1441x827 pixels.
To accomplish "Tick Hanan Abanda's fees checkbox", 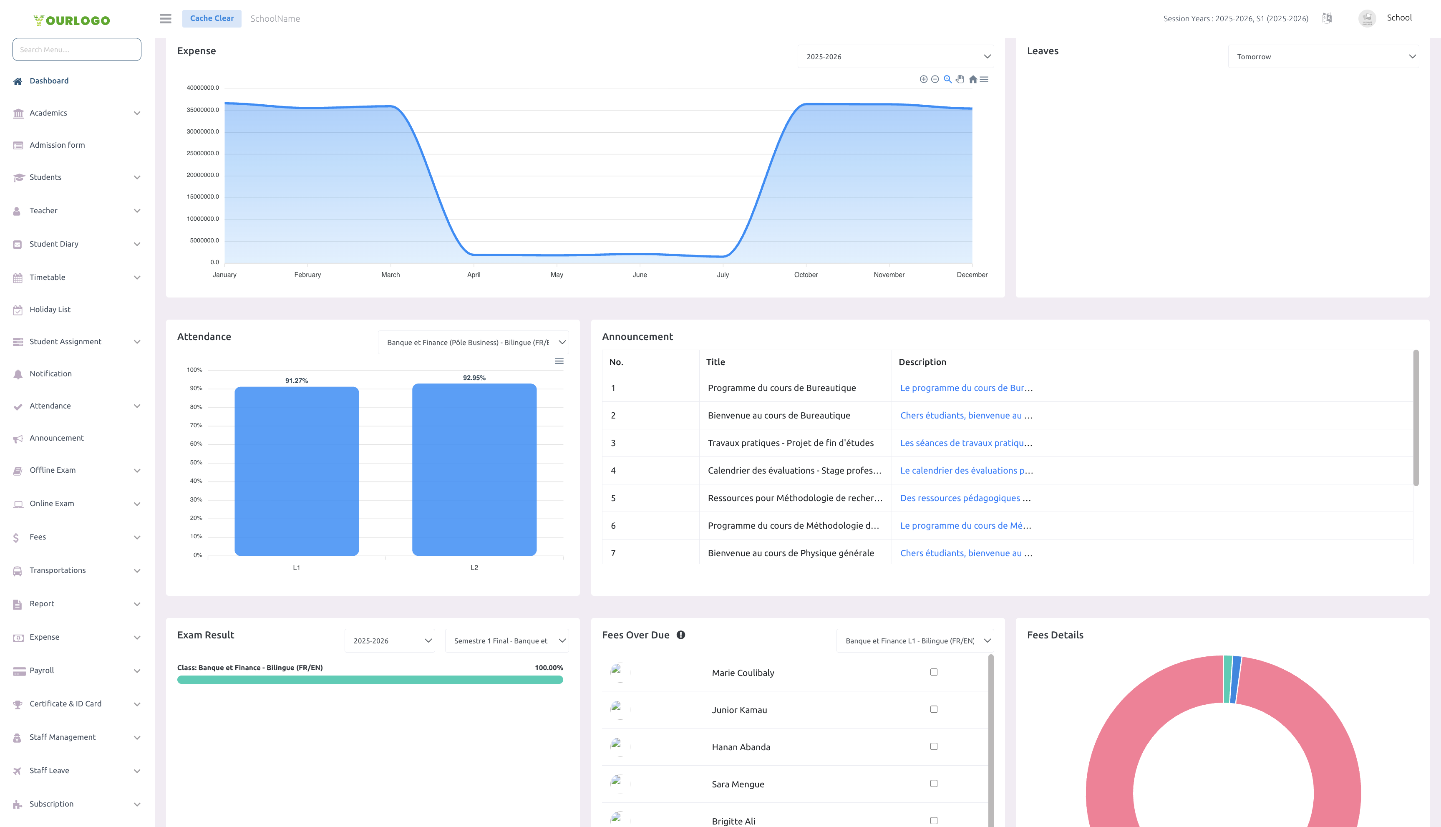I will point(933,746).
